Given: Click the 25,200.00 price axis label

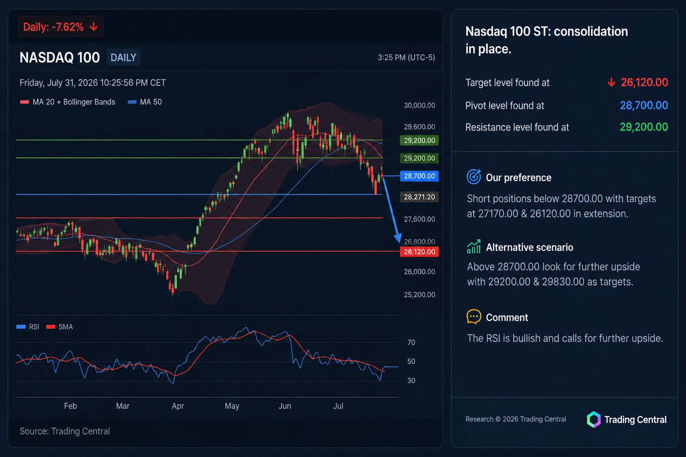Looking at the screenshot, I should (x=419, y=295).
